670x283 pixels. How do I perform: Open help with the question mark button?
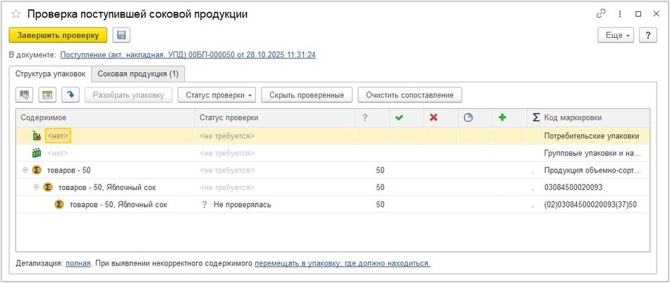pos(648,35)
